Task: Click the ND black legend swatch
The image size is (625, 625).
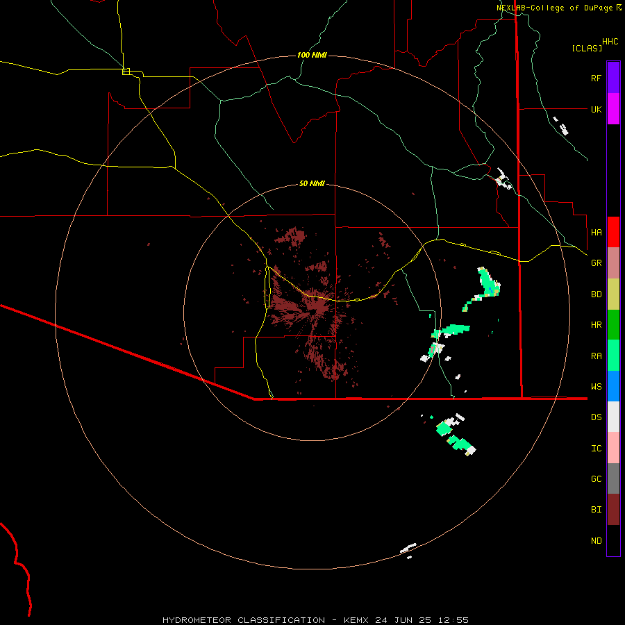Action: [613, 540]
